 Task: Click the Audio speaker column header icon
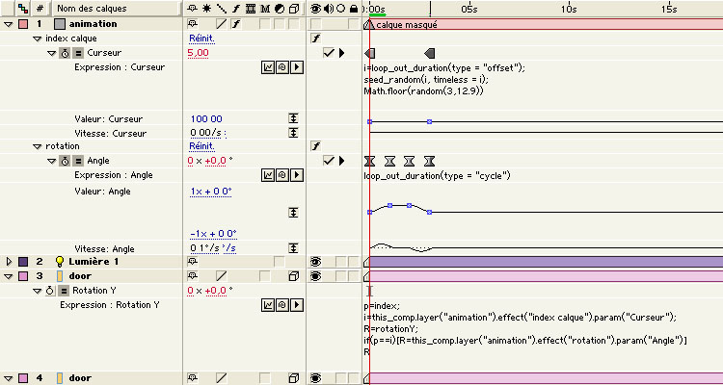[x=329, y=9]
